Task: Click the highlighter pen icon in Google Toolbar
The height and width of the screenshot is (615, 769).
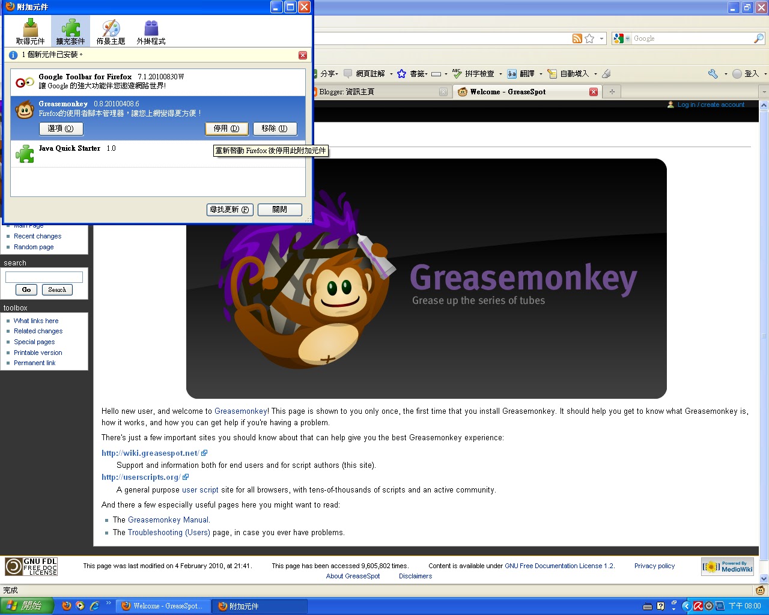Action: [606, 74]
